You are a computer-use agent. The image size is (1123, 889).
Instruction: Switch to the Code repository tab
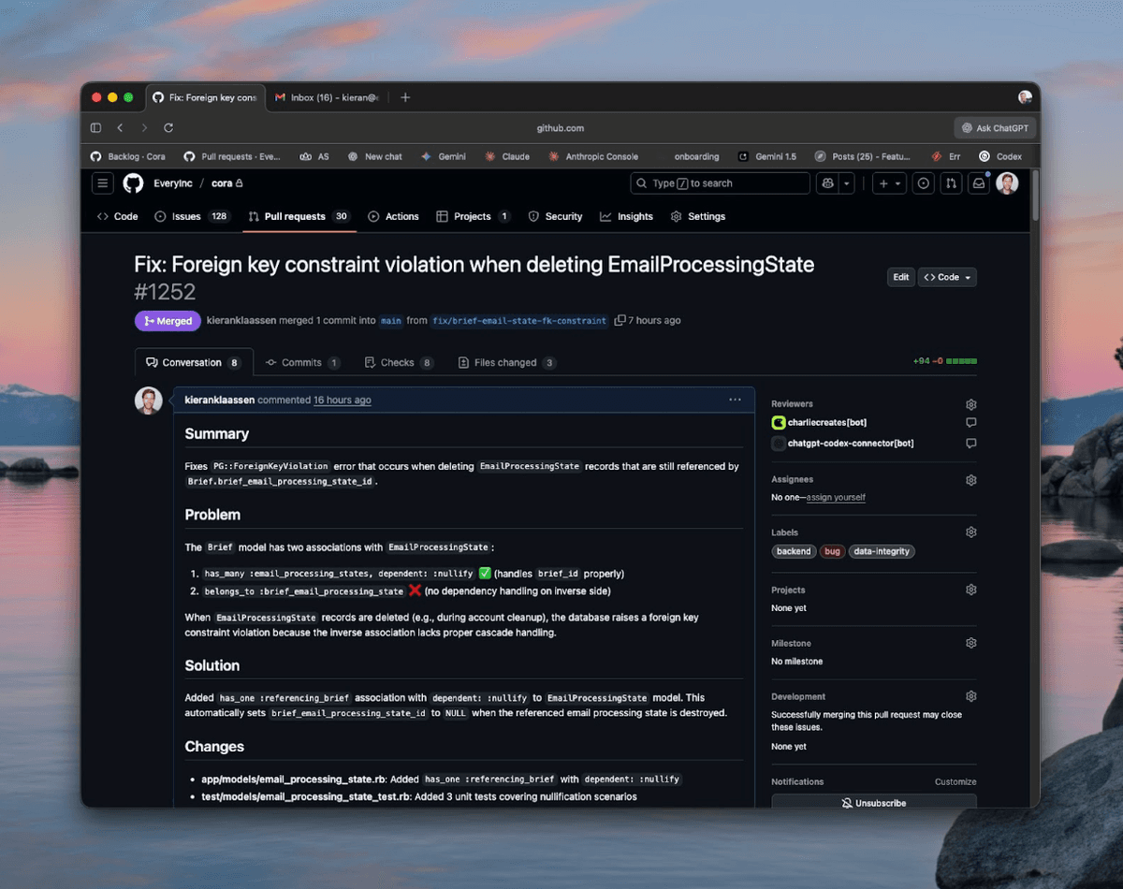(x=118, y=216)
